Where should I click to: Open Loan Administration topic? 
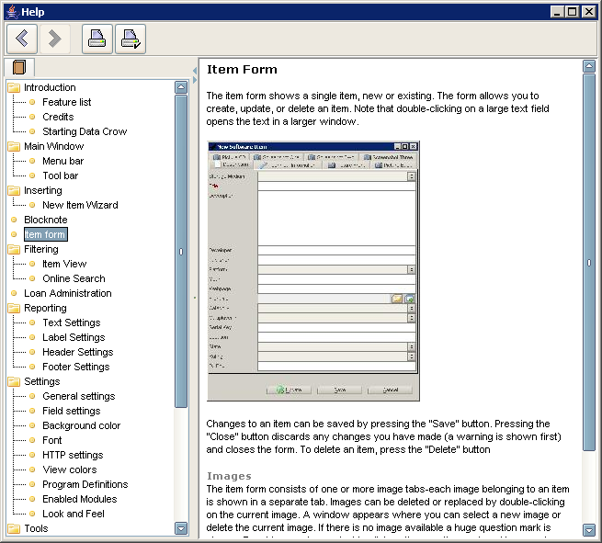tap(68, 293)
